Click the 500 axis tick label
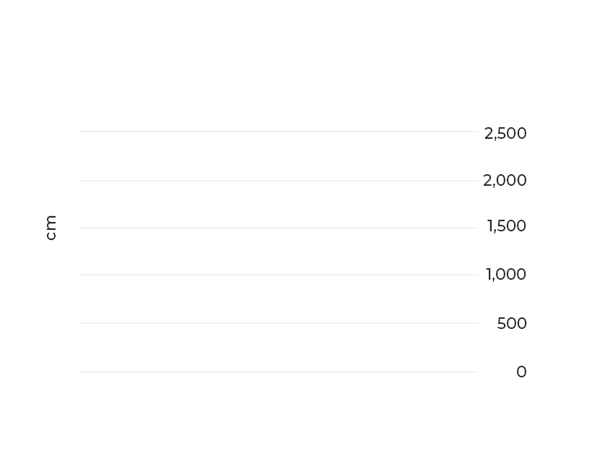592x467 pixels. 512,323
